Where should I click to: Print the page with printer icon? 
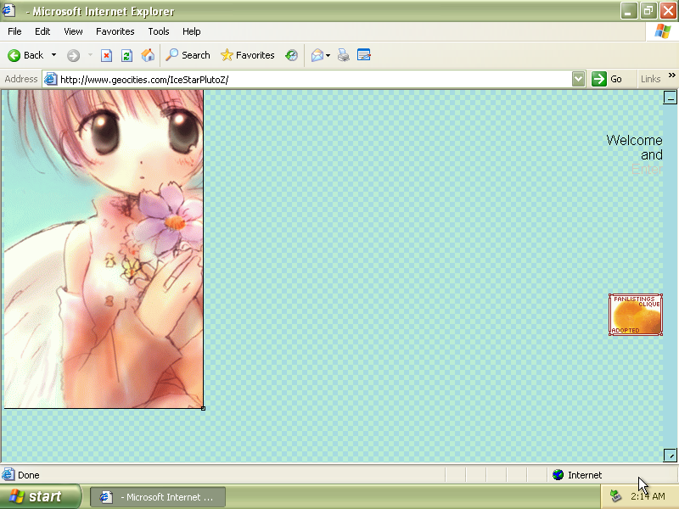tap(344, 55)
